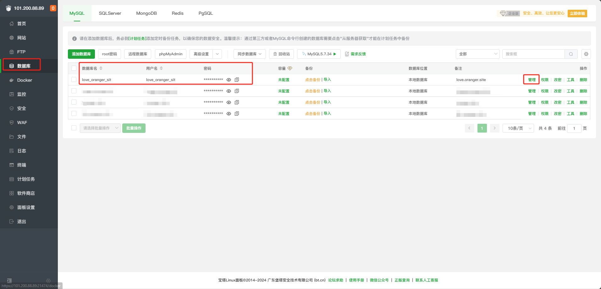Click the 需求反馈 feedback link
Viewport: 601px width, 289px height.
point(356,54)
